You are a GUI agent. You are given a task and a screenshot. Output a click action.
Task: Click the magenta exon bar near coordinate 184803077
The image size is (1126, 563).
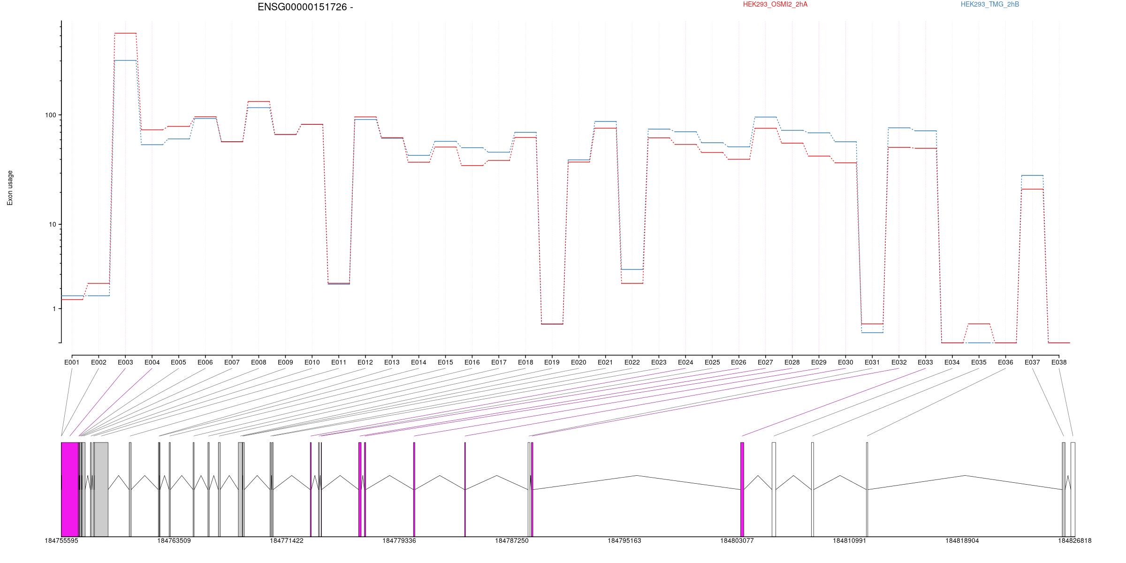[742, 489]
